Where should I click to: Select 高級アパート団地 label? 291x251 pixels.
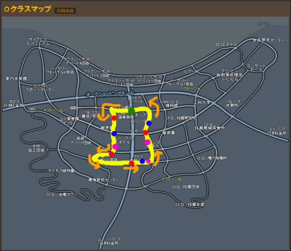coord(81,140)
